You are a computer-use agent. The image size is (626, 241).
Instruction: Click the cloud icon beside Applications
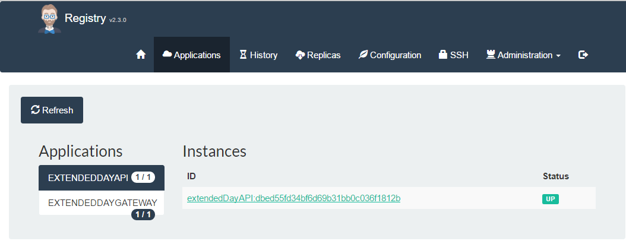[x=167, y=54]
